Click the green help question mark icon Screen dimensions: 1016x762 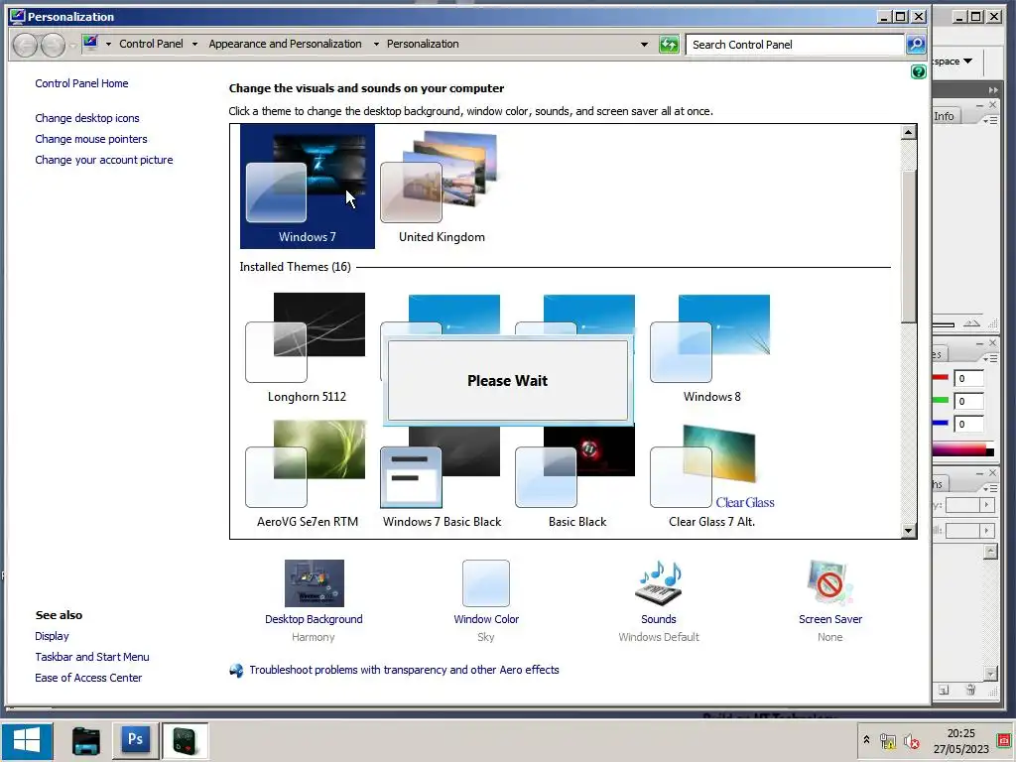918,71
